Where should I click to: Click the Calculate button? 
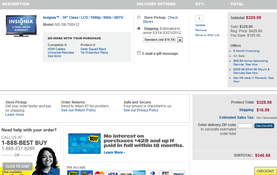[264, 126]
